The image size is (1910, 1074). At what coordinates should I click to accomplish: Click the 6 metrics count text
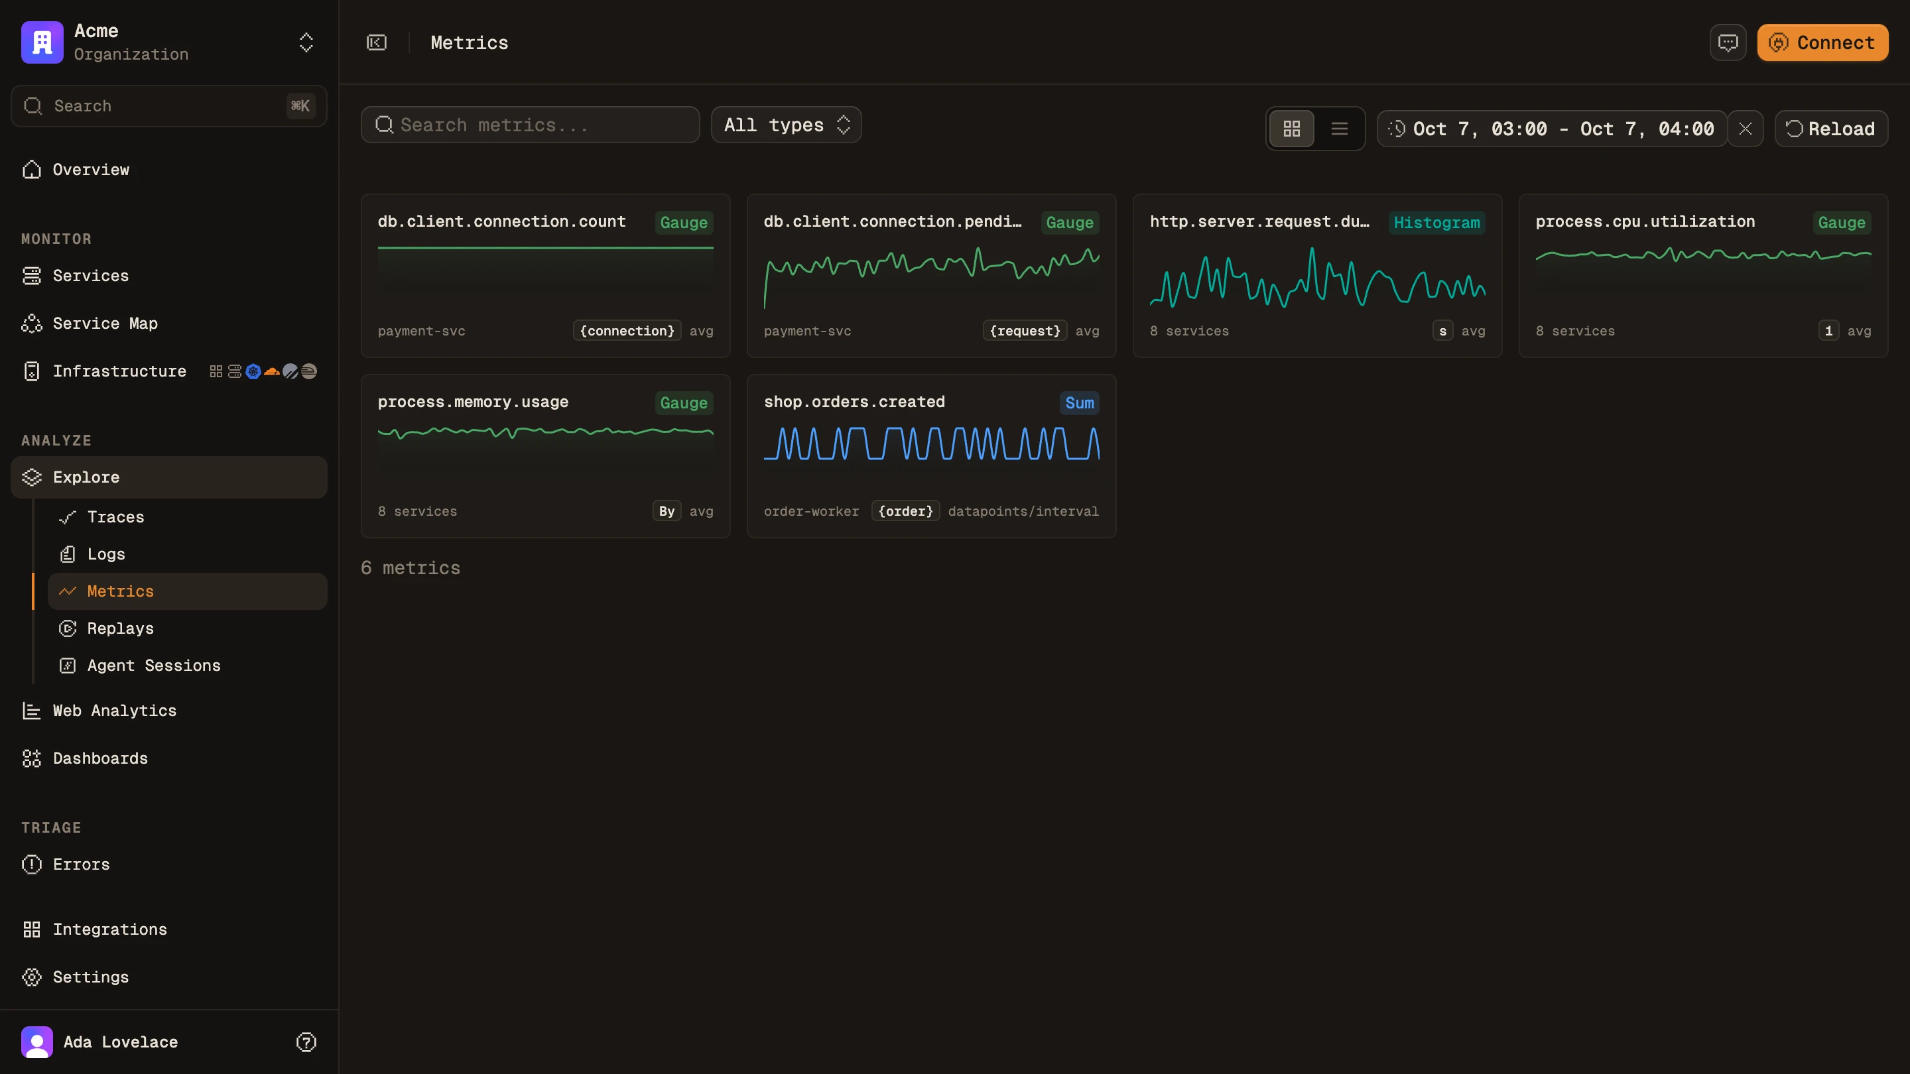pyautogui.click(x=411, y=567)
